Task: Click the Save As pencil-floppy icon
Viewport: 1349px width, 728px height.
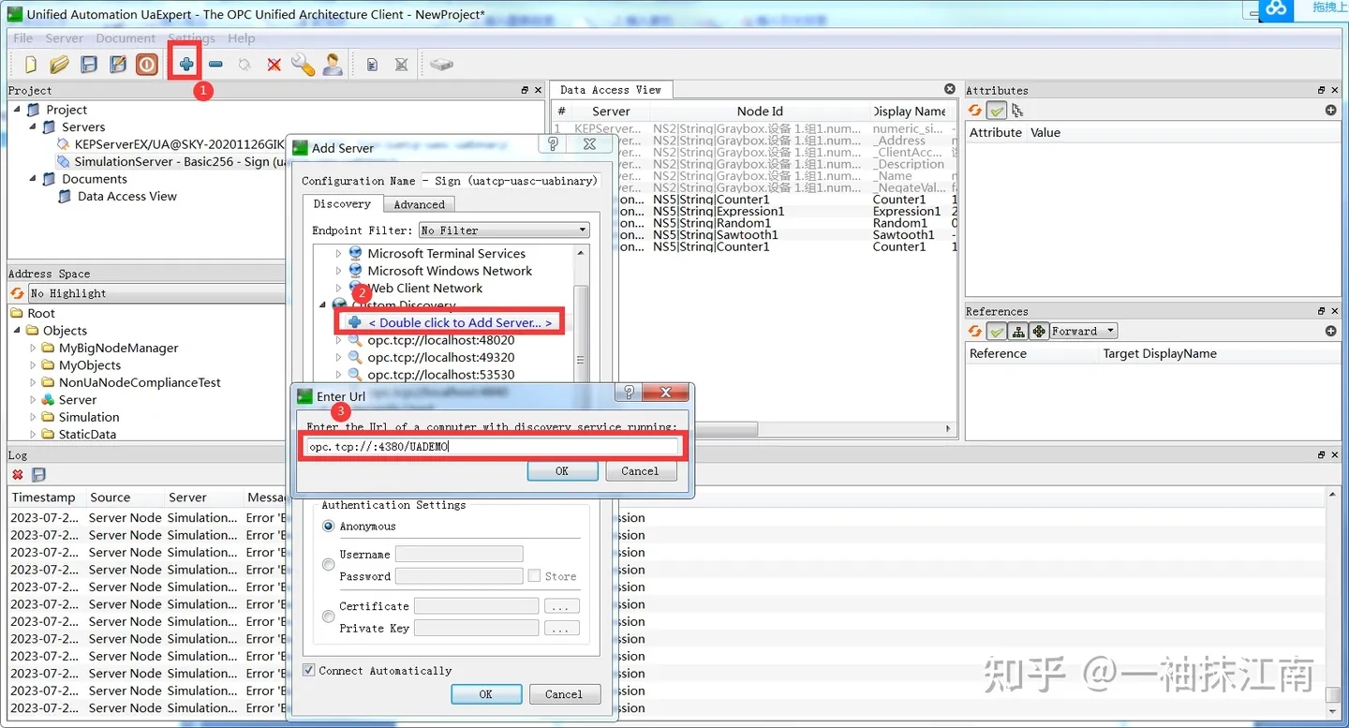Action: point(118,65)
